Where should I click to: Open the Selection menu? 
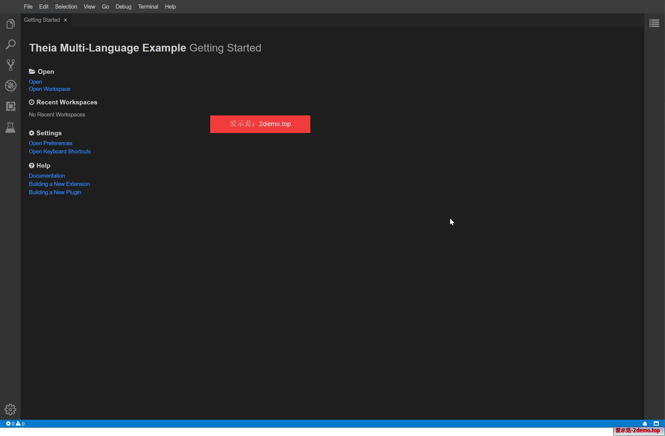pos(66,6)
